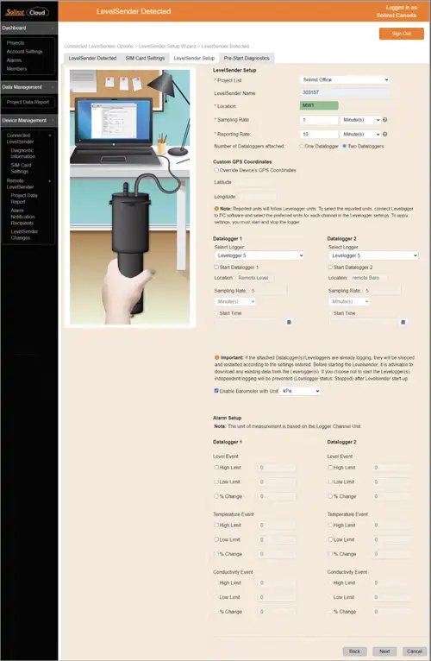Toggle Enable Barometer with Unit checkbox

(x=216, y=391)
